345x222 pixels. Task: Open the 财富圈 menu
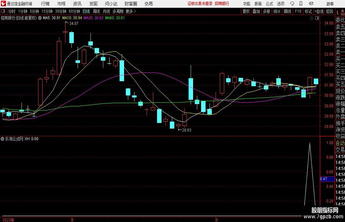(x=131, y=4)
